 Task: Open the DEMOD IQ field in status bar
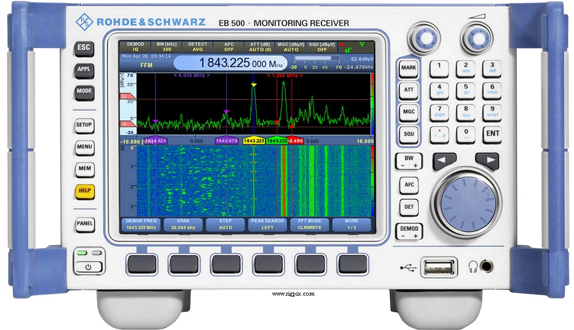click(135, 47)
